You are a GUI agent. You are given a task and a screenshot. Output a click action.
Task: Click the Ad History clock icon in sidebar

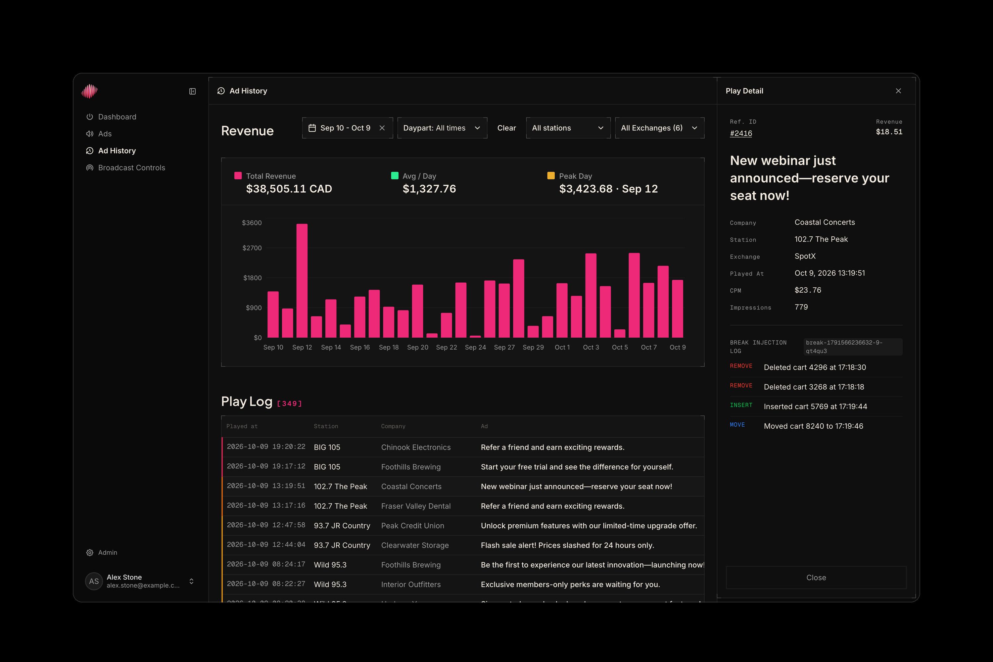tap(89, 151)
